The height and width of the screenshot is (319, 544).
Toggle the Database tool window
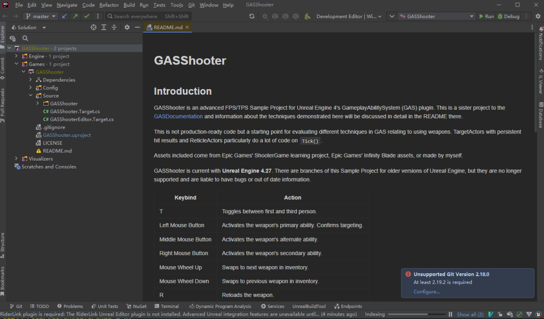tap(540, 115)
